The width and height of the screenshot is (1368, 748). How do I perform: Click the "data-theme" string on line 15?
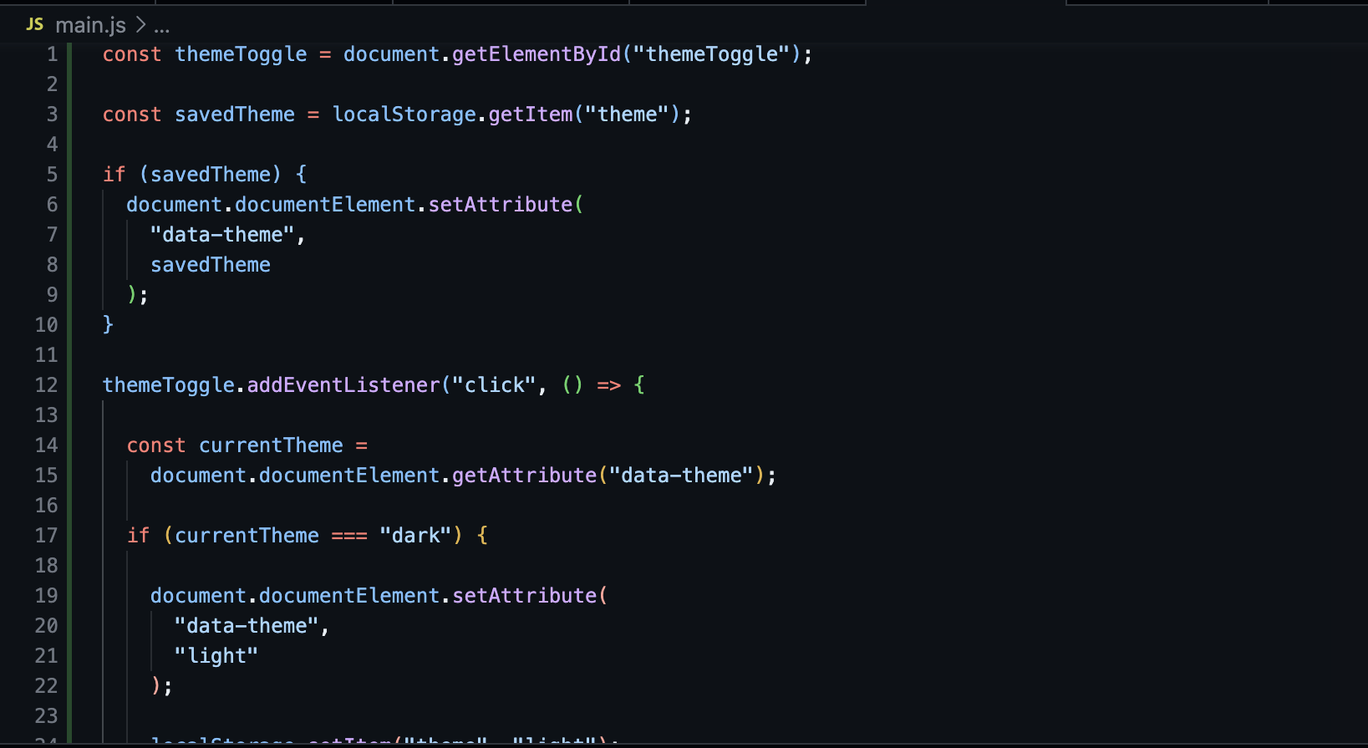(682, 476)
